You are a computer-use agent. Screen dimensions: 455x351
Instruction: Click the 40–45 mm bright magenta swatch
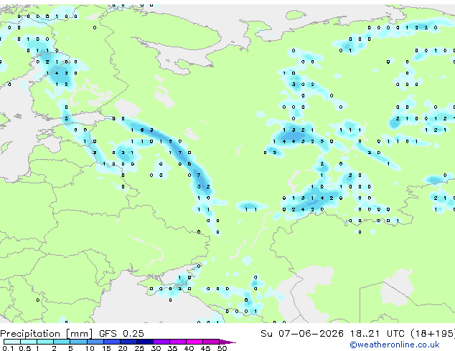[194, 342]
